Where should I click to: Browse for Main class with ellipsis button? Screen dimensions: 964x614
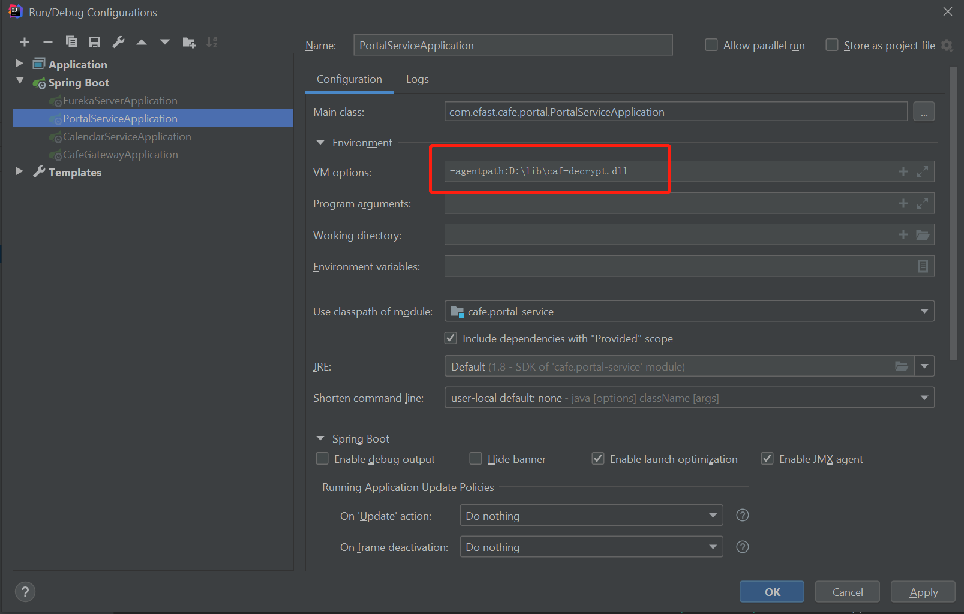pos(924,112)
